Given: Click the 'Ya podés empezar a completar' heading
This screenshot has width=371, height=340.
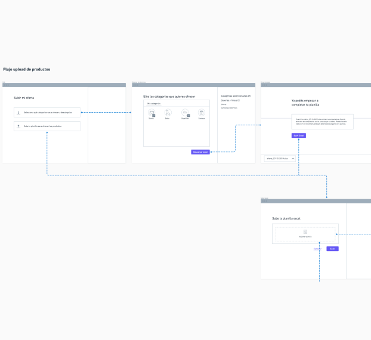Looking at the screenshot, I should (x=305, y=103).
